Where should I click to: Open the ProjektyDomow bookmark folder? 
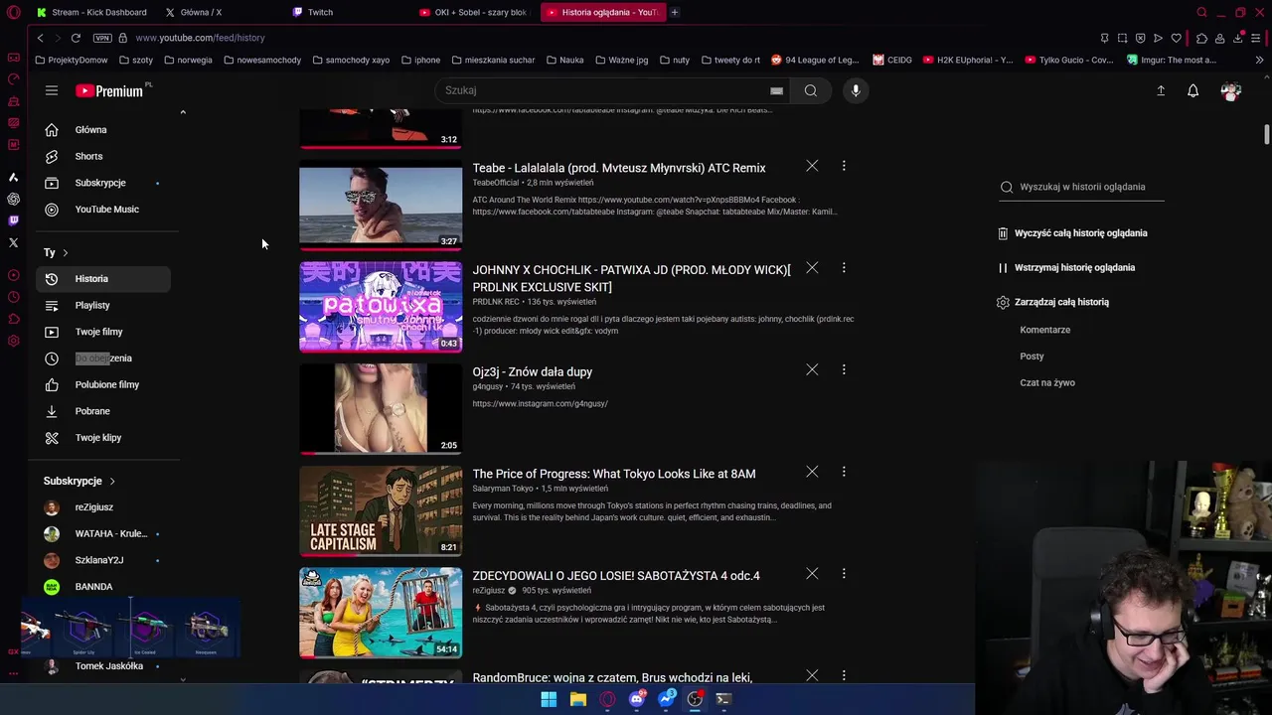pyautogui.click(x=70, y=60)
